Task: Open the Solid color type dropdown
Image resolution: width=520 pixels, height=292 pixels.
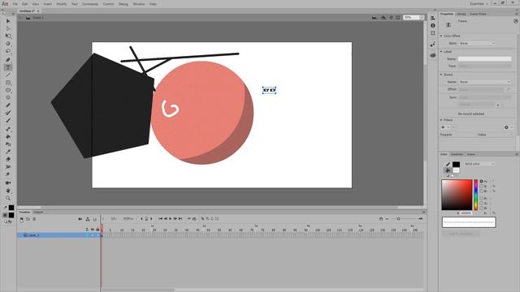Action: coord(479,164)
